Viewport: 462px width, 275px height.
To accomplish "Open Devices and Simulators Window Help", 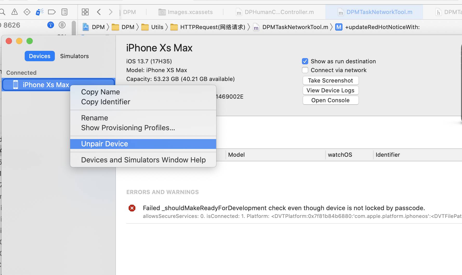I will (143, 160).
